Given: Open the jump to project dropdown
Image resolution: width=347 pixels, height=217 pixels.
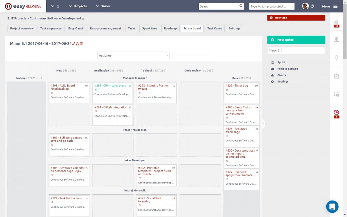Looking at the screenshot, I should pyautogui.click(x=272, y=6).
